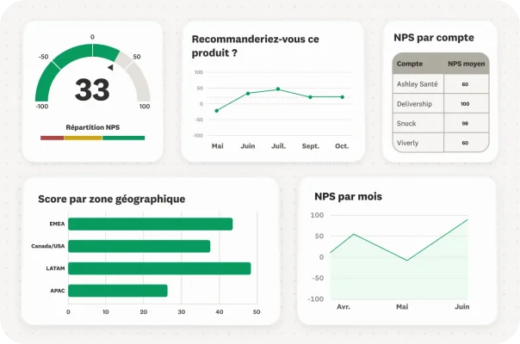Click the gauge label -100
Viewport: 520px width, 344px height.
[x=42, y=107]
